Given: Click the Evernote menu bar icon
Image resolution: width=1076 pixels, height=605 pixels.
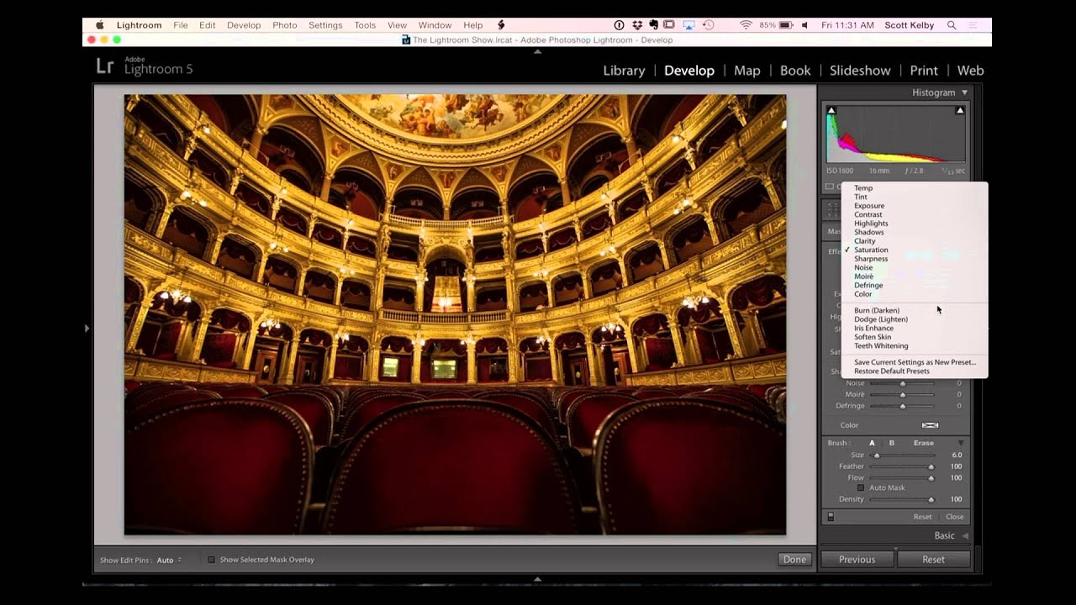Looking at the screenshot, I should click(653, 25).
